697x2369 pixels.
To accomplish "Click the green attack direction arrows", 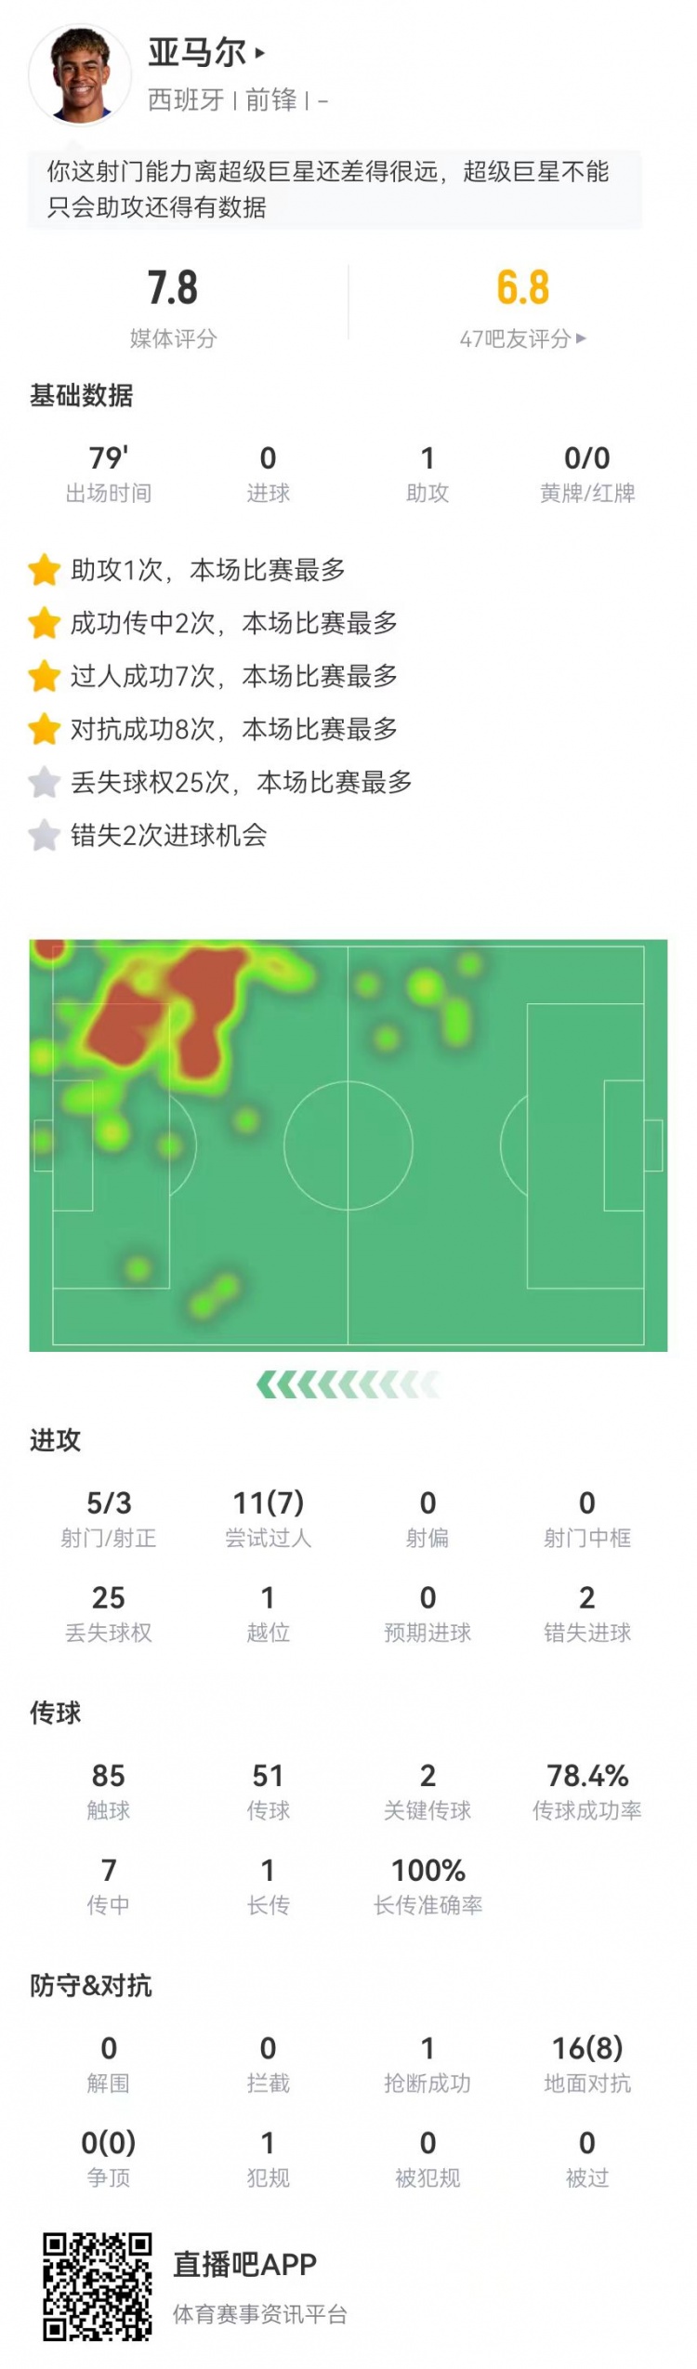I will click(x=348, y=1384).
